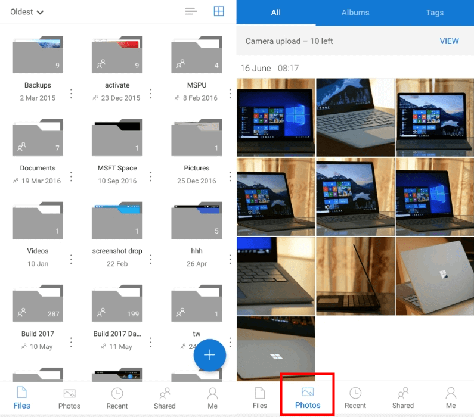
Task: Open three-dot menu for Backups folder
Action: (72, 94)
